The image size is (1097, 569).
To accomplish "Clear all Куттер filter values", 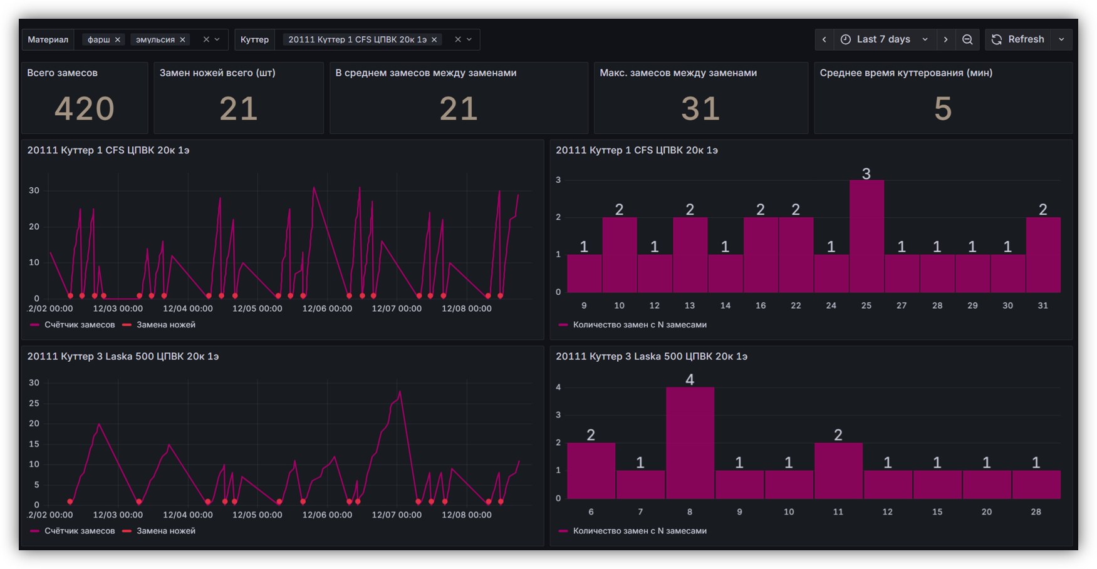I will coord(458,39).
